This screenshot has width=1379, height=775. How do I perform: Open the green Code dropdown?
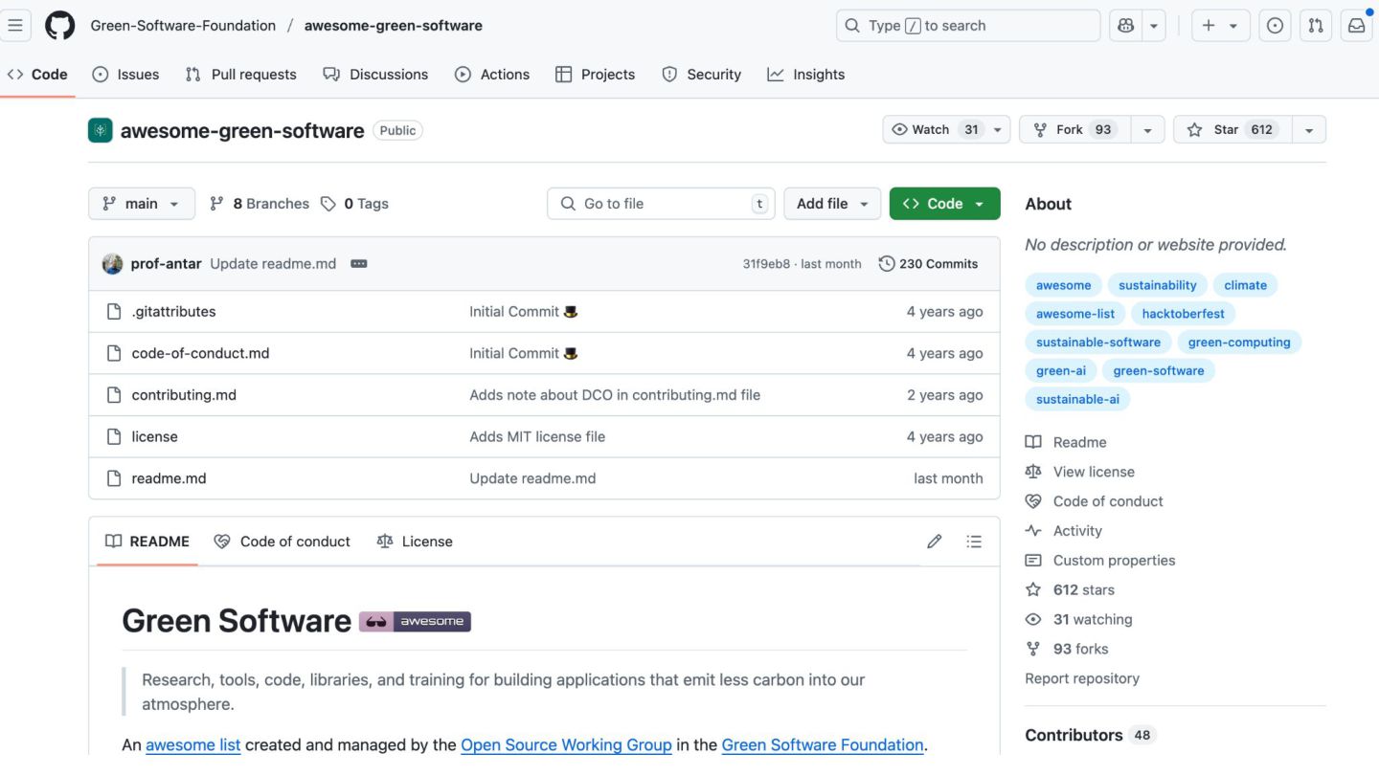(x=944, y=204)
